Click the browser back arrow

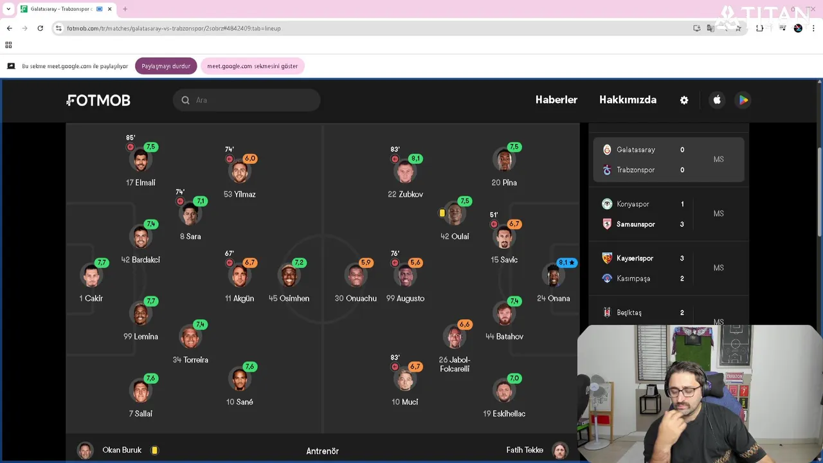pos(9,28)
